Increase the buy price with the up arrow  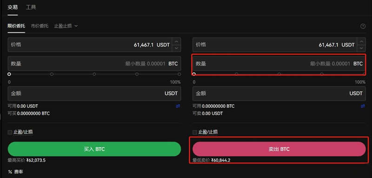pos(176,41)
